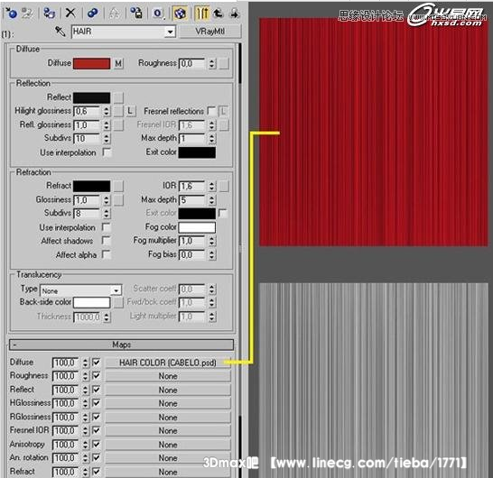Pick material from object eyedropper

click(60, 32)
